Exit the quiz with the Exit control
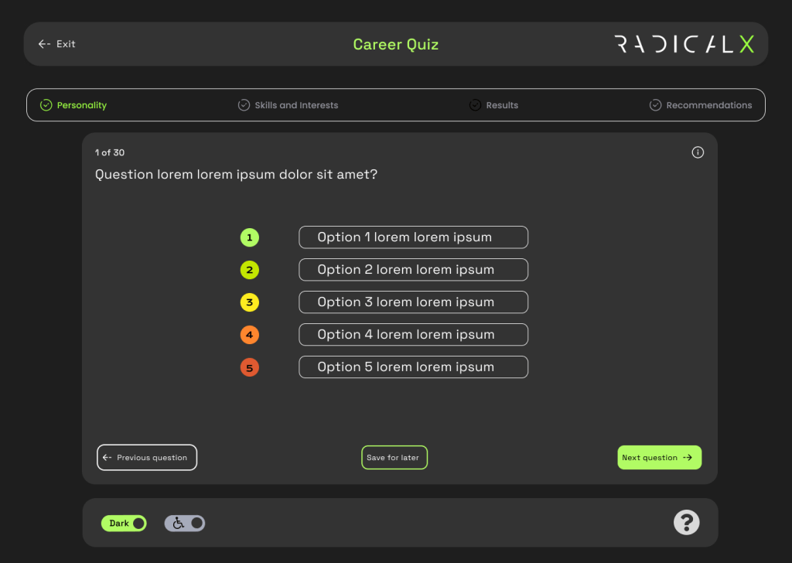The image size is (792, 563). click(x=56, y=44)
